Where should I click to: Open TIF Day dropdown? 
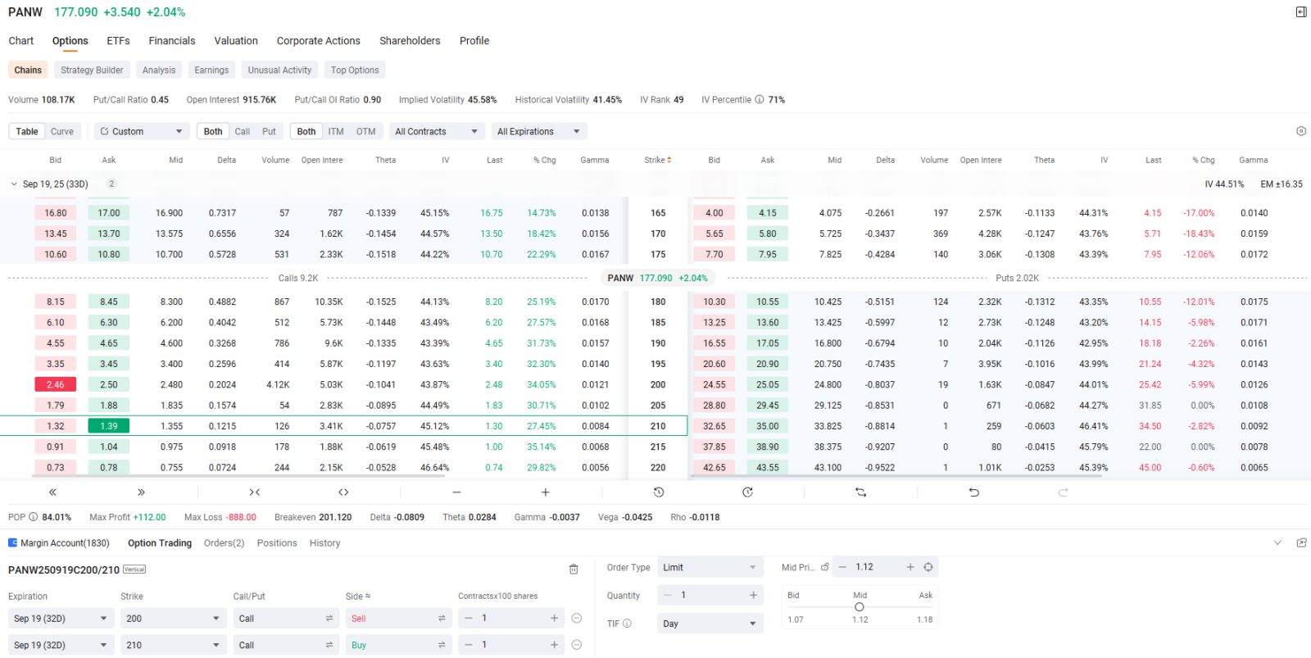tap(710, 624)
